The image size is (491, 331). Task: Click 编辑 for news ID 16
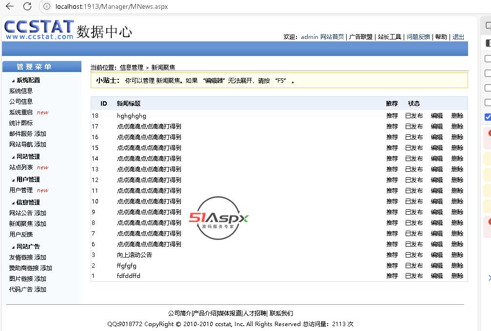pyautogui.click(x=437, y=137)
